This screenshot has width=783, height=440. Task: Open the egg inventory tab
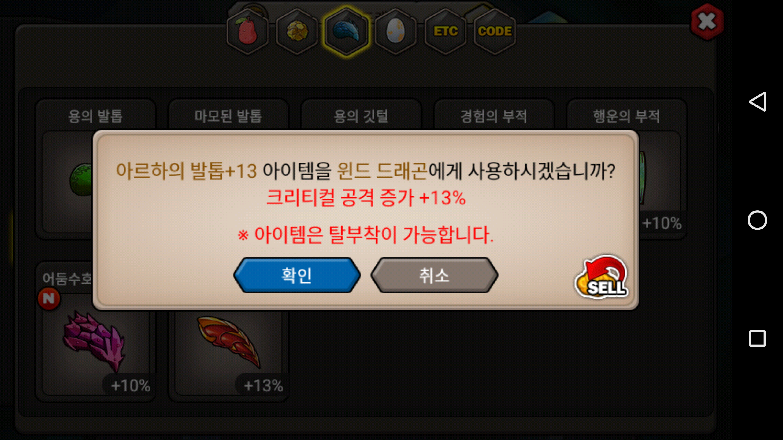[396, 31]
